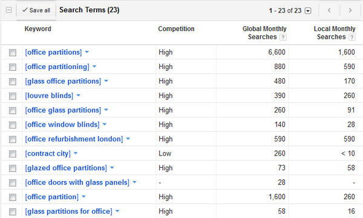Viewport: 363px width, 218px height.
Task: Open dropdown arrow next to [office glass partitions]
Action: click(x=106, y=110)
